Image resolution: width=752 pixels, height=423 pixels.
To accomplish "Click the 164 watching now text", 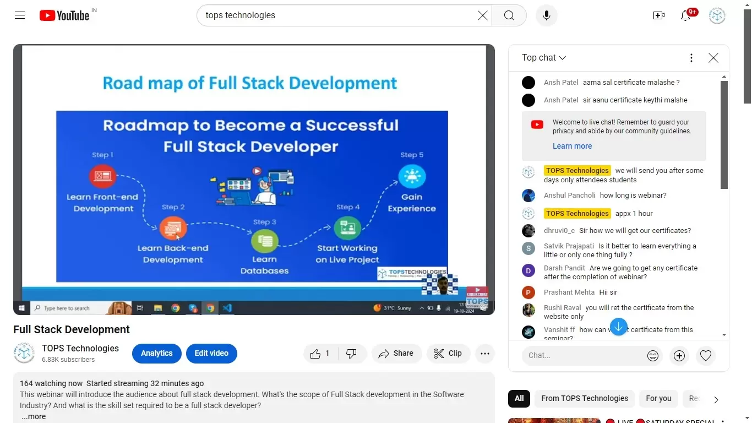I will [x=51, y=383].
